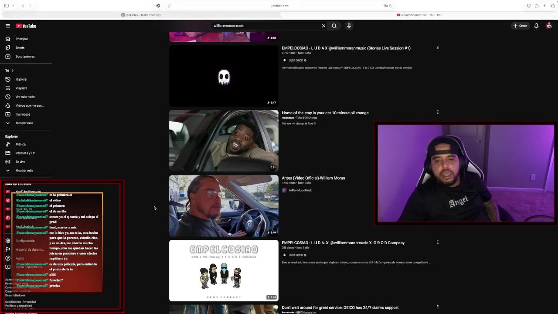The image size is (558, 314).
Task: Open Antes (Video Official)-William Moran title
Action: tap(313, 178)
